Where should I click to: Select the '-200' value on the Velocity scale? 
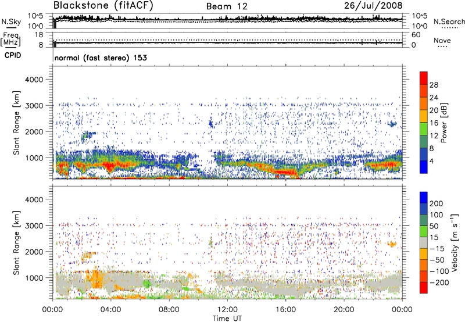click(439, 282)
